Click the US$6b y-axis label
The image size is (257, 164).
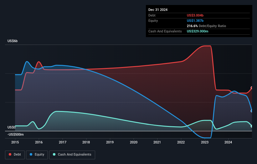tap(13, 41)
